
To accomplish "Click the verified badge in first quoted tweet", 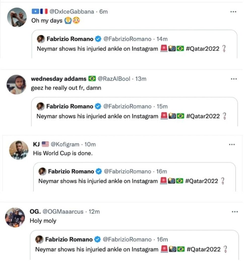I will [x=98, y=39].
